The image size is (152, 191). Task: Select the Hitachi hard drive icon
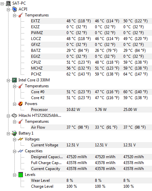[14, 116]
